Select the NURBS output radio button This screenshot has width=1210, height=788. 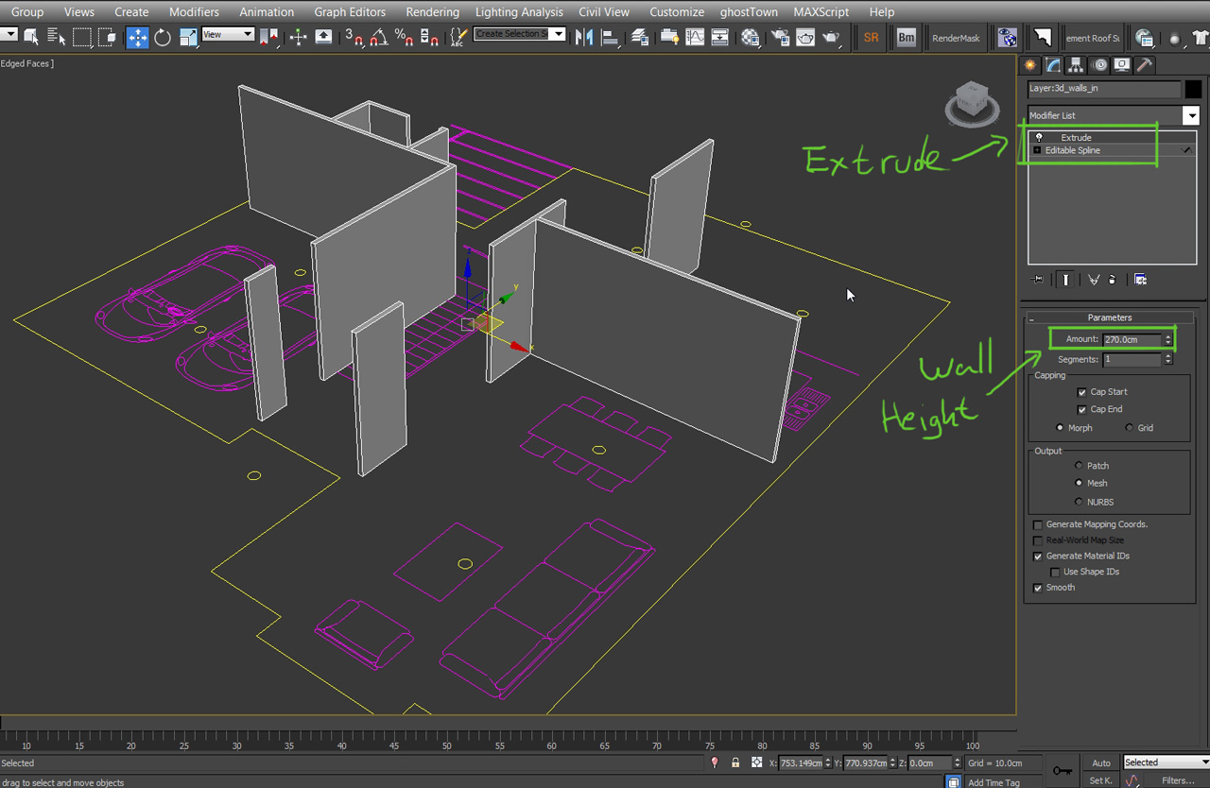pos(1079,502)
